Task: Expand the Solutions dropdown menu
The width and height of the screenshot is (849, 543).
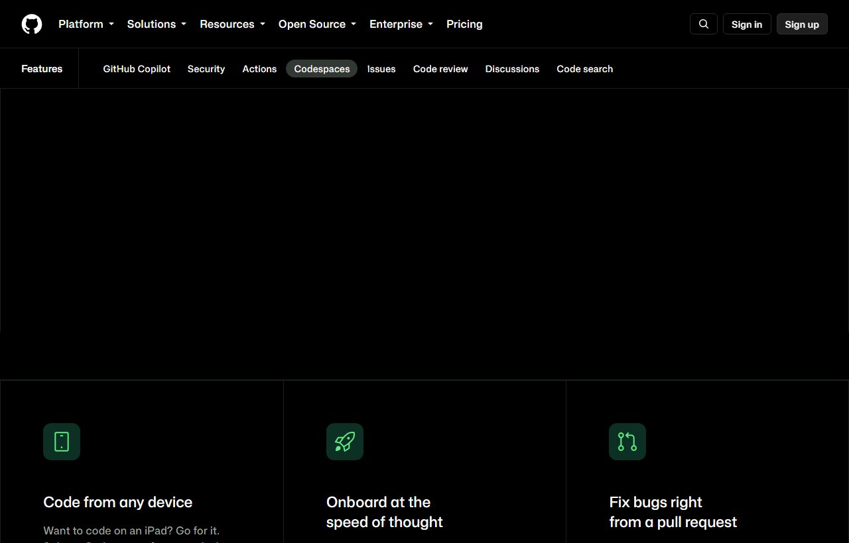Action: pos(157,24)
